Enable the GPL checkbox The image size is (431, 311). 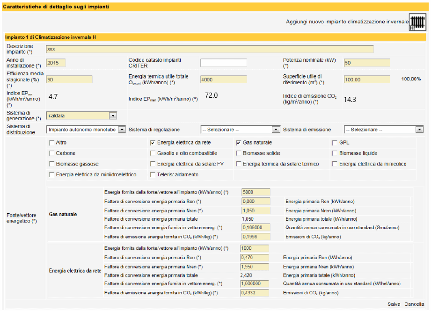coord(335,143)
